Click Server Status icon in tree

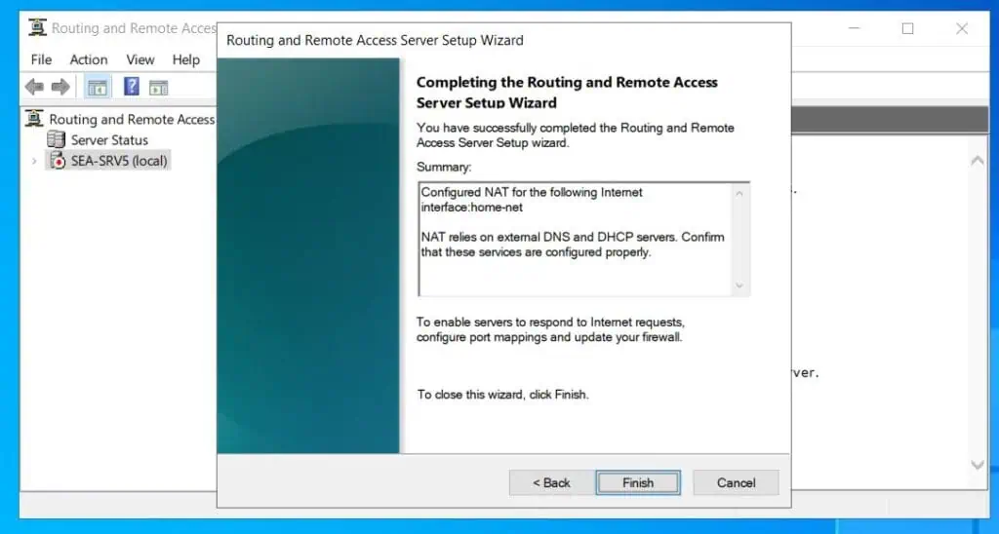56,139
